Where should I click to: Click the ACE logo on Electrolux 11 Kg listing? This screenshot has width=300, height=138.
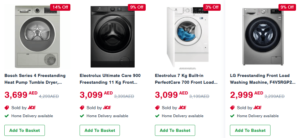click(107, 108)
